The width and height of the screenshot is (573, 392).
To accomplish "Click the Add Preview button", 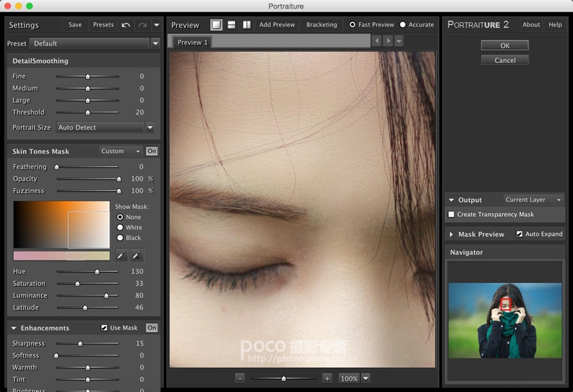I will (277, 25).
